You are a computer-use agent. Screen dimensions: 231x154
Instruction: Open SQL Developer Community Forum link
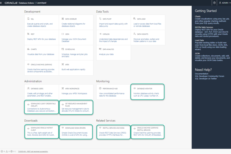coord(209,76)
